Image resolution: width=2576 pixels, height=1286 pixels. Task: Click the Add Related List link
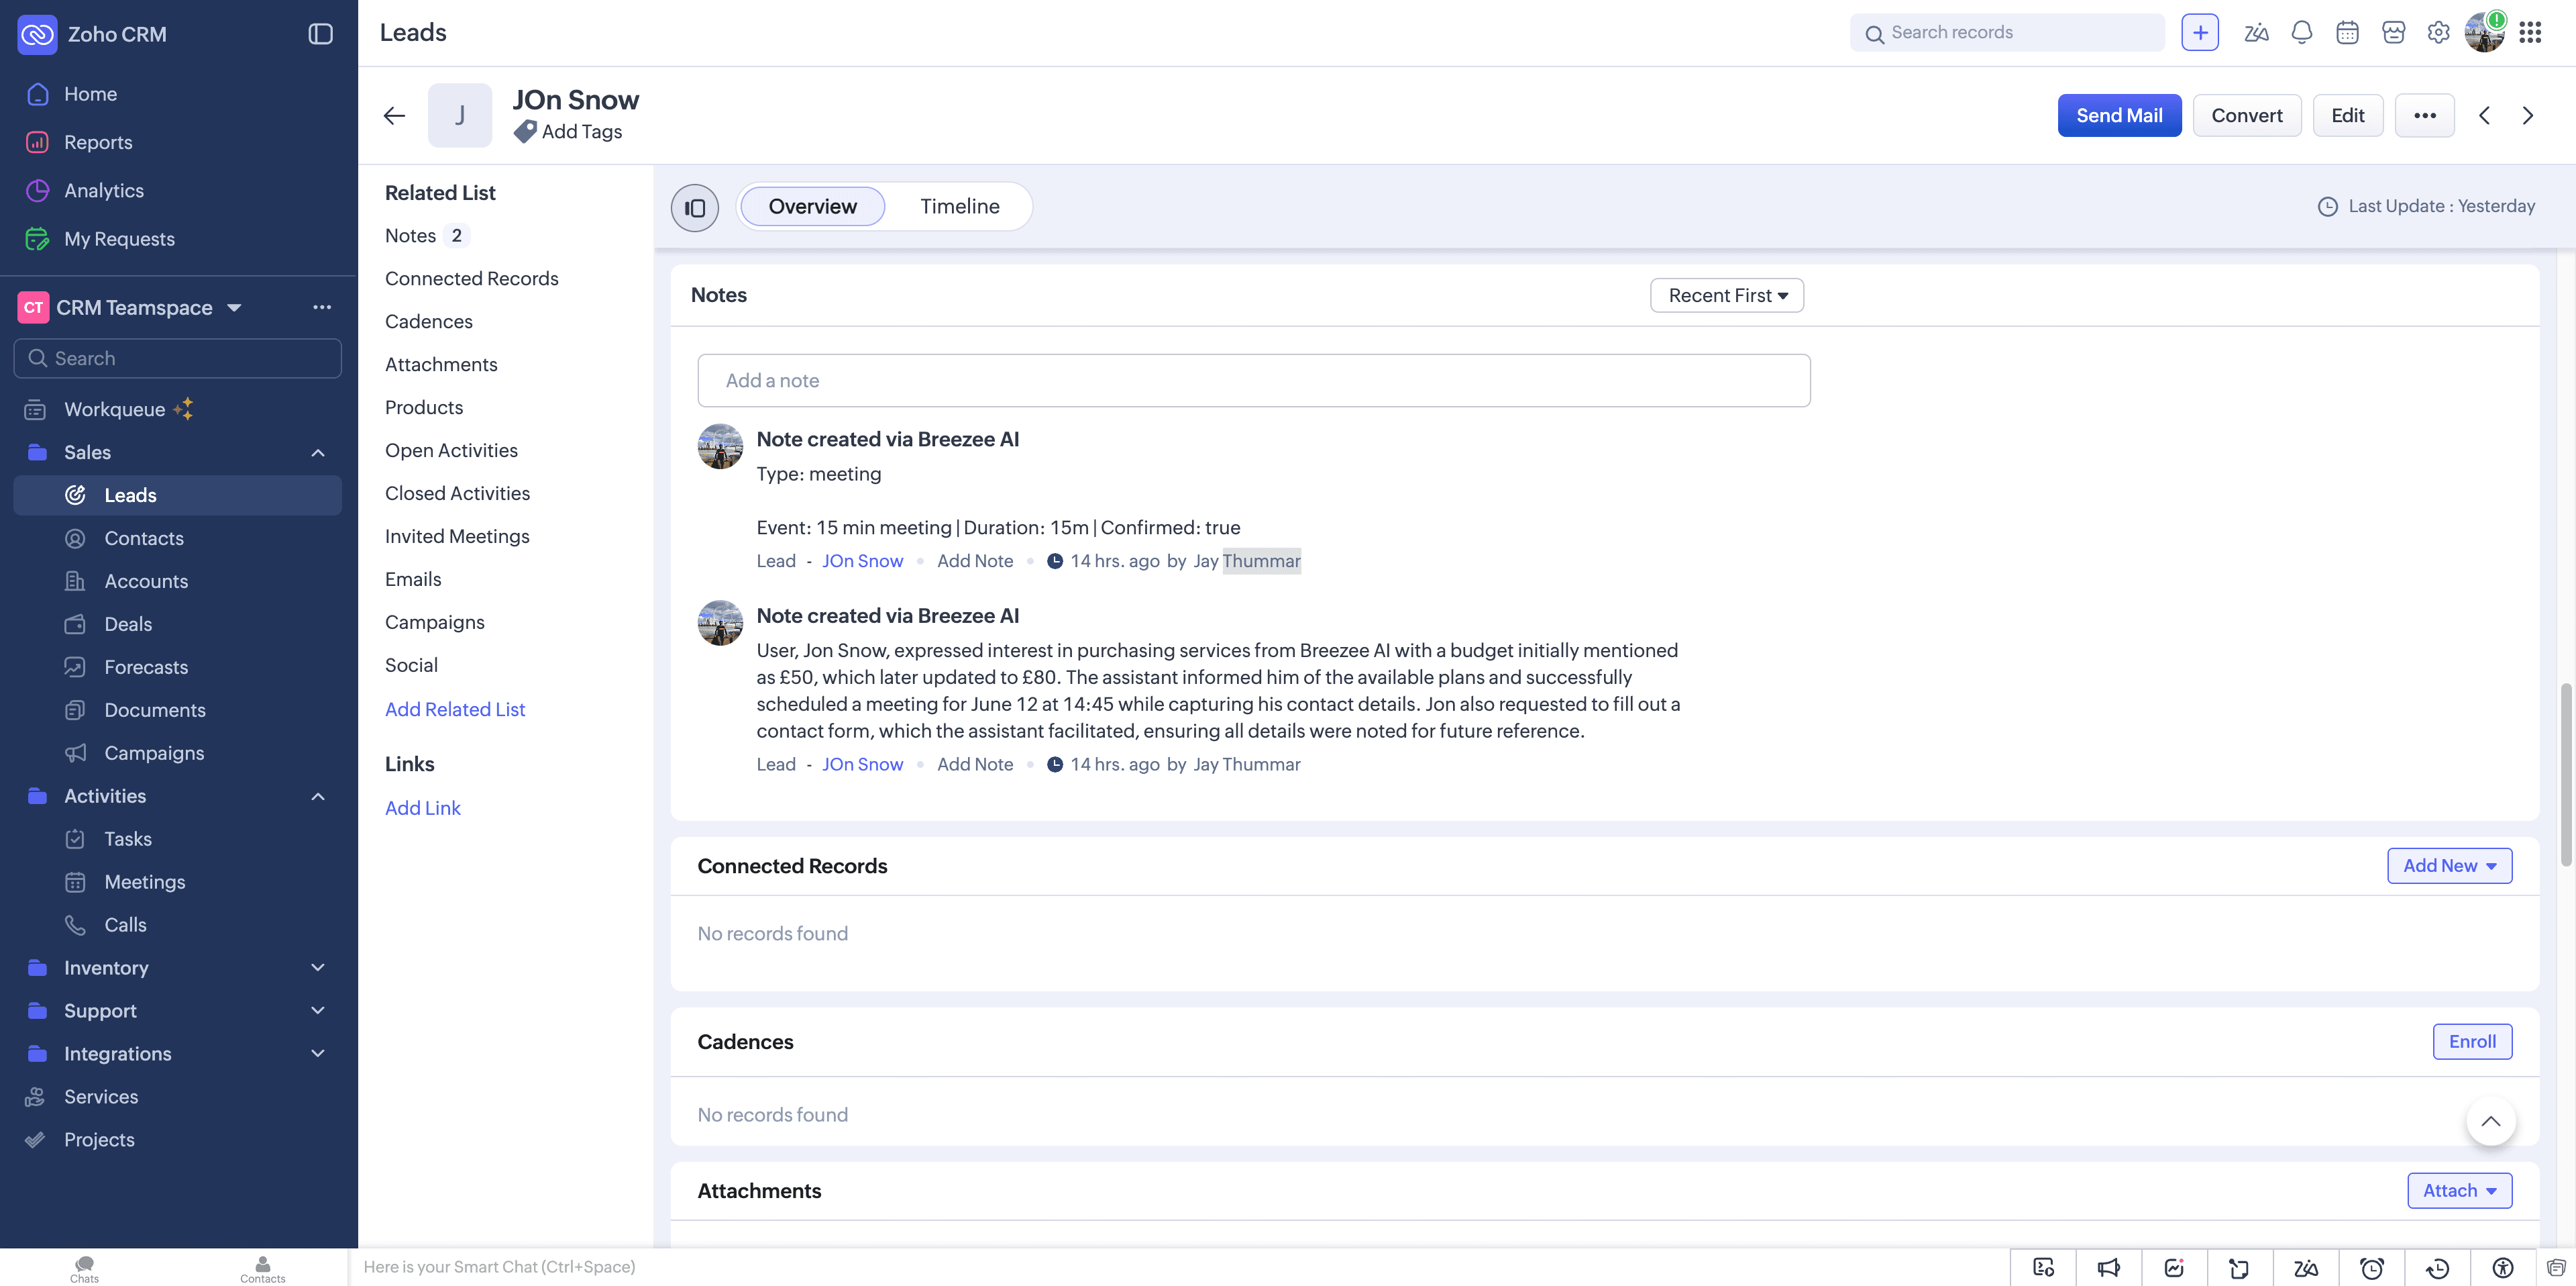pyautogui.click(x=455, y=709)
